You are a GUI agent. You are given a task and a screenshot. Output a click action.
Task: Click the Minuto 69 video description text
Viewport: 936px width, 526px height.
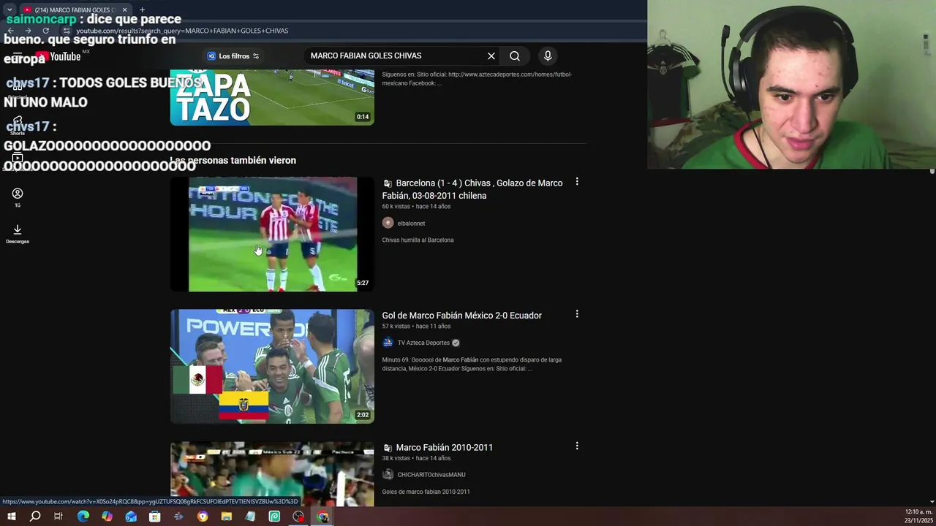(x=472, y=364)
